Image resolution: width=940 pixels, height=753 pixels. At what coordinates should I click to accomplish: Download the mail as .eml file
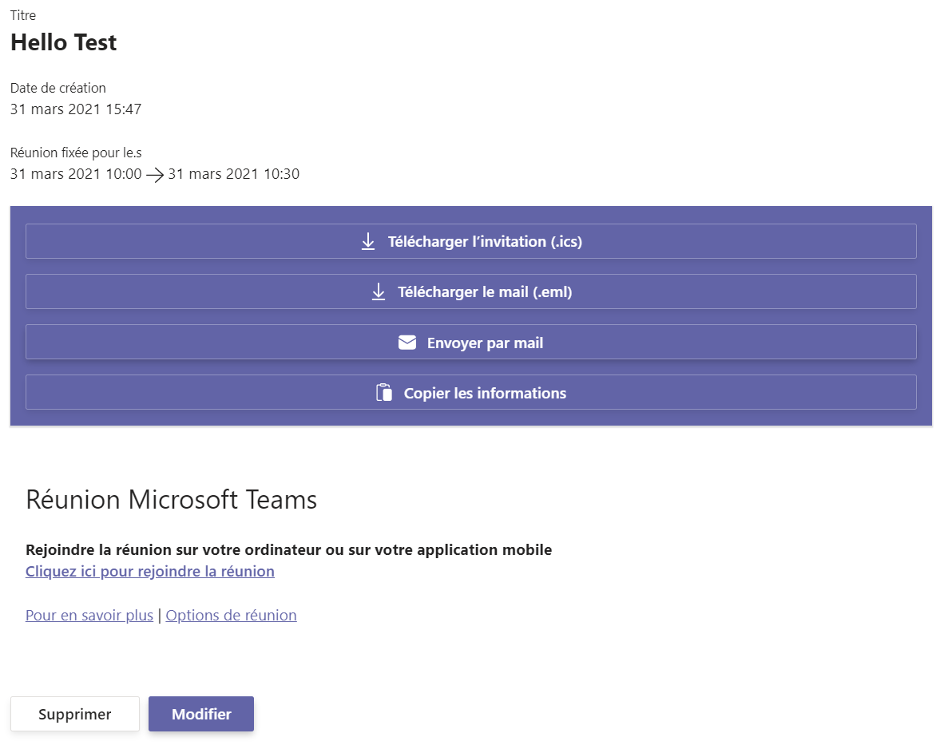pyautogui.click(x=470, y=291)
